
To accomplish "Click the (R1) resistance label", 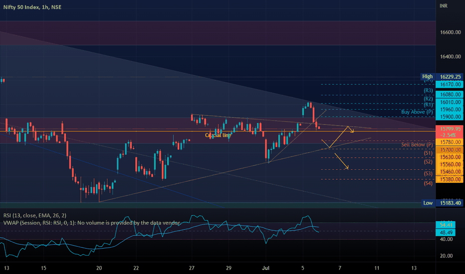I will tap(428, 105).
